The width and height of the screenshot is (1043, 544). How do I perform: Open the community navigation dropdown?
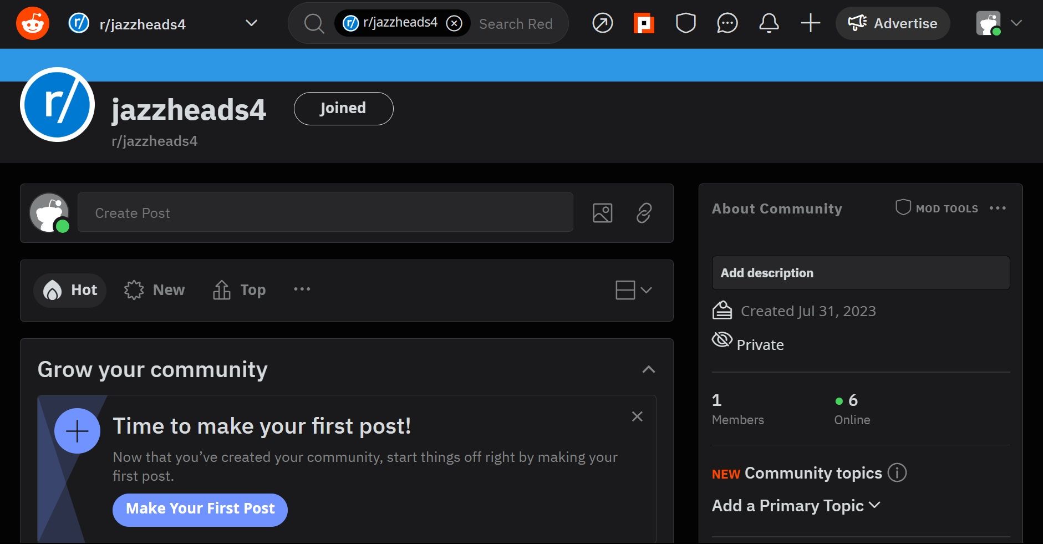(x=251, y=23)
